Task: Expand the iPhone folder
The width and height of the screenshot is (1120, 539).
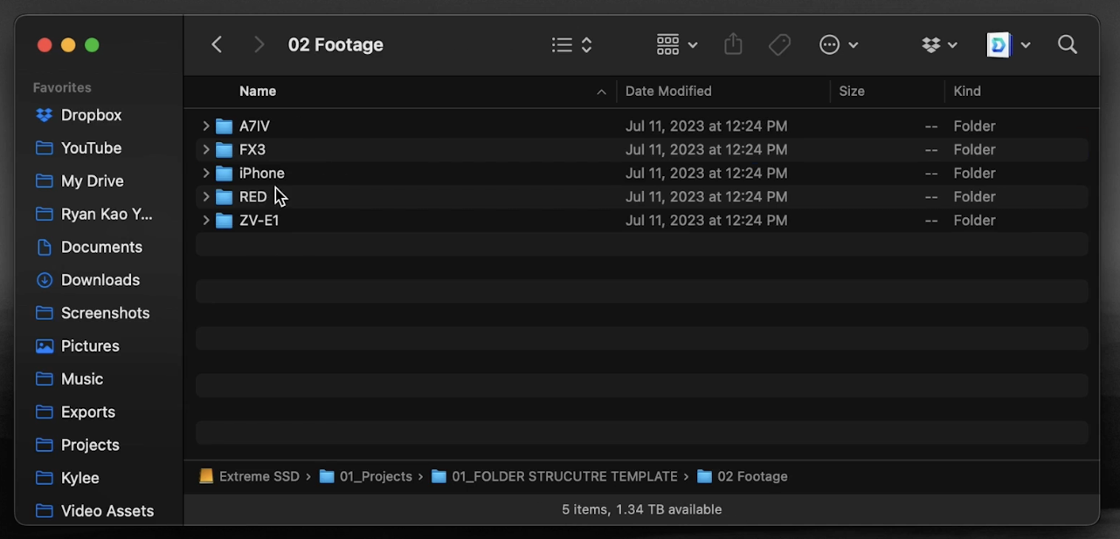Action: (x=206, y=174)
